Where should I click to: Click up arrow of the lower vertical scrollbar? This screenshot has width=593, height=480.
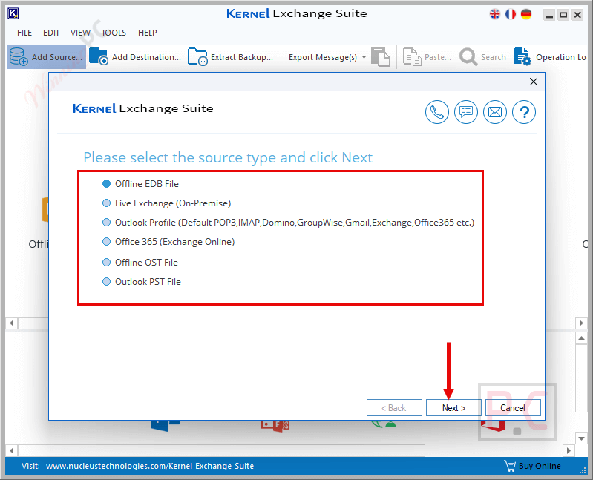(581, 338)
